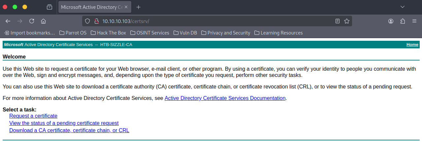Open Firefox View icon beside tabs
The height and width of the screenshot is (168, 422).
(x=49, y=7)
